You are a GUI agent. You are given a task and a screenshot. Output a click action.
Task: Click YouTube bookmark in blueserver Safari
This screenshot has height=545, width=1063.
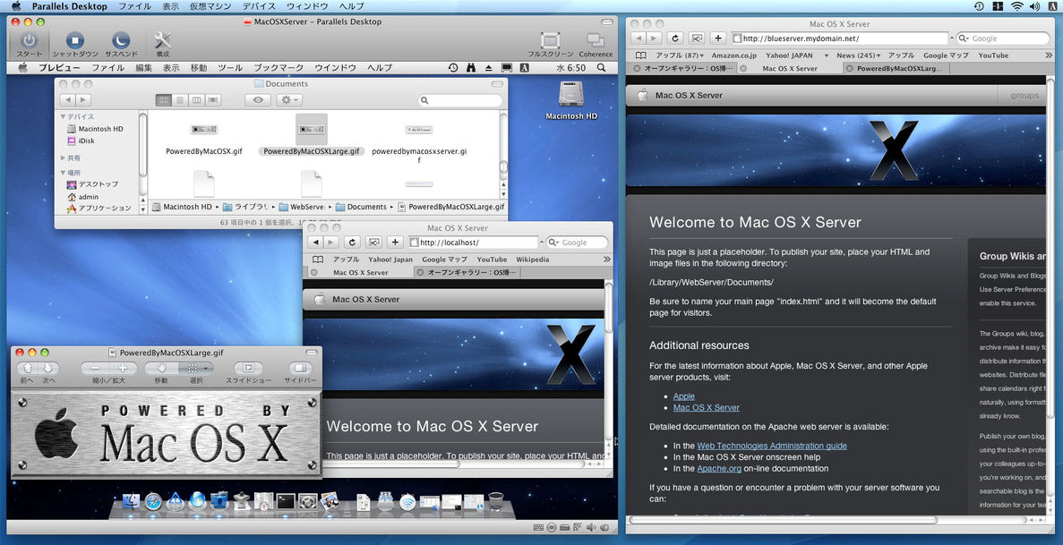pos(993,55)
